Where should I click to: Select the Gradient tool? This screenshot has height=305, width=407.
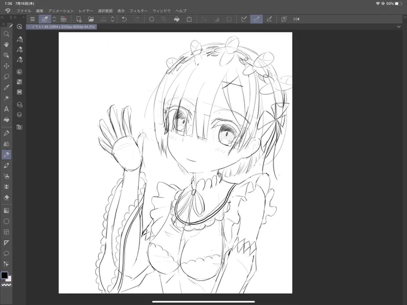click(7, 211)
